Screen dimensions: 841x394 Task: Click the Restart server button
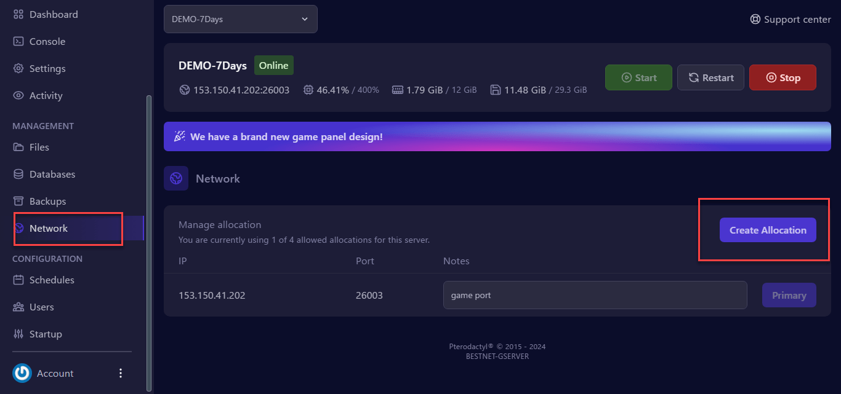point(711,77)
